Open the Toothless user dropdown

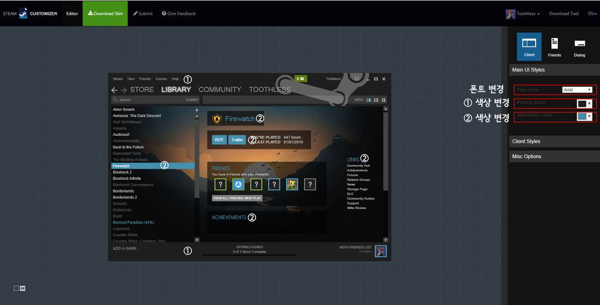click(528, 14)
